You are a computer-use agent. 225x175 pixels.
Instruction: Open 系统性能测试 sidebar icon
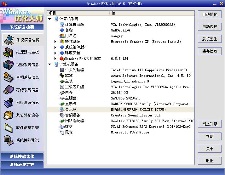pos(9,140)
